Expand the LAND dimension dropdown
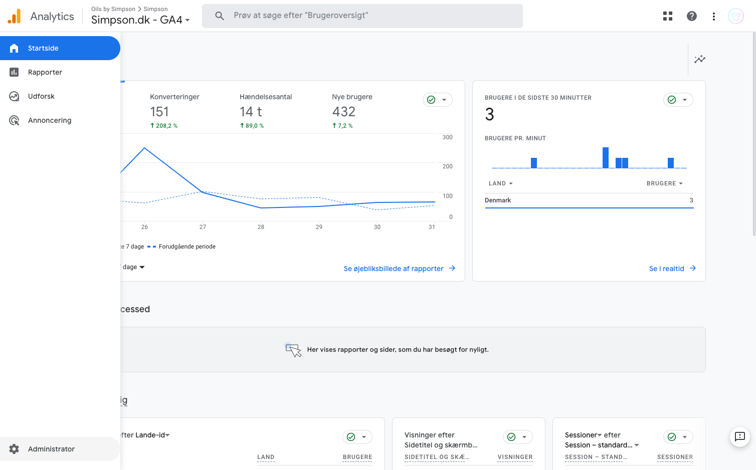Viewport: 756px width, 470px height. [501, 183]
